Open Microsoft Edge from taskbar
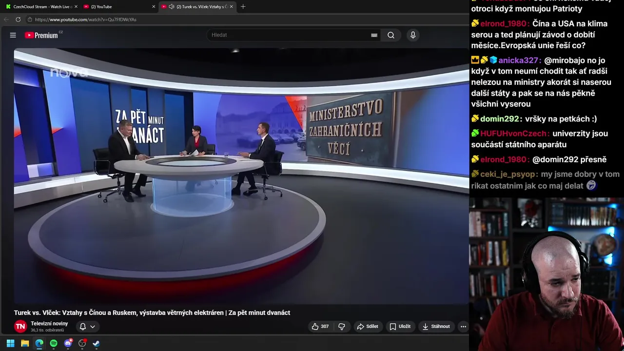 coord(39,343)
